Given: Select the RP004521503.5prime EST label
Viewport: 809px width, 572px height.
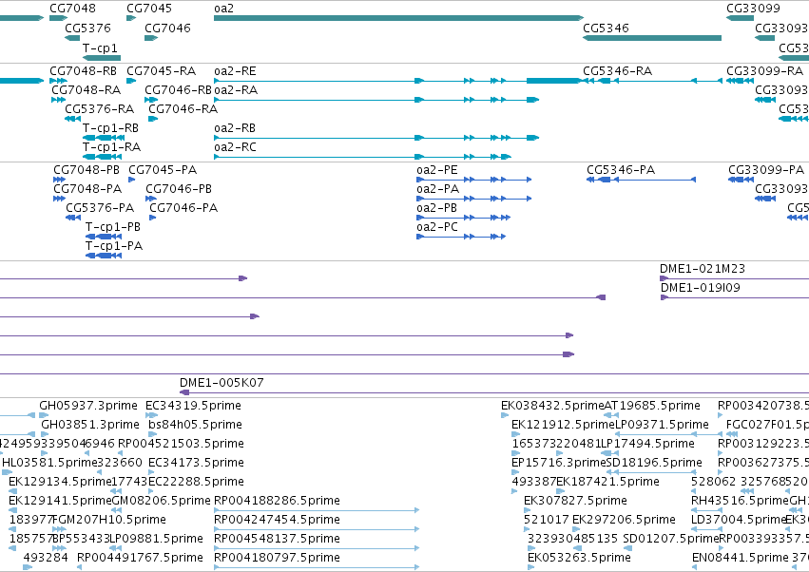Looking at the screenshot, I should (x=181, y=444).
